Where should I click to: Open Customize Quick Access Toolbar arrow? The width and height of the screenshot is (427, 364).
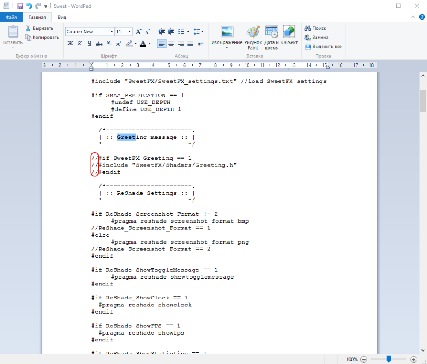tap(46, 6)
